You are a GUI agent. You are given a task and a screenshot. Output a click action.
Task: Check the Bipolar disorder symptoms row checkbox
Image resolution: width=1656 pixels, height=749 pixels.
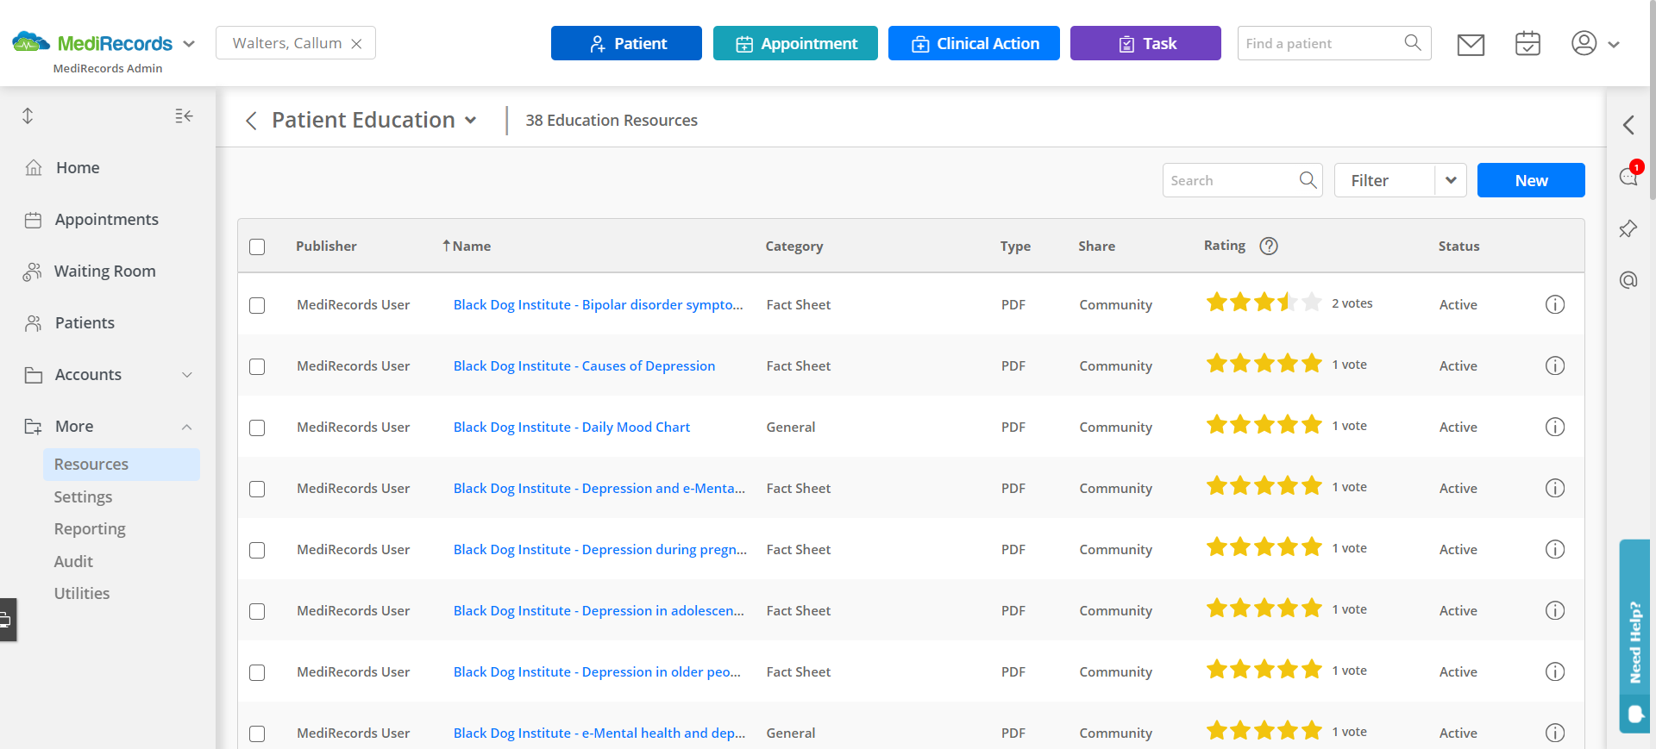[x=257, y=305]
